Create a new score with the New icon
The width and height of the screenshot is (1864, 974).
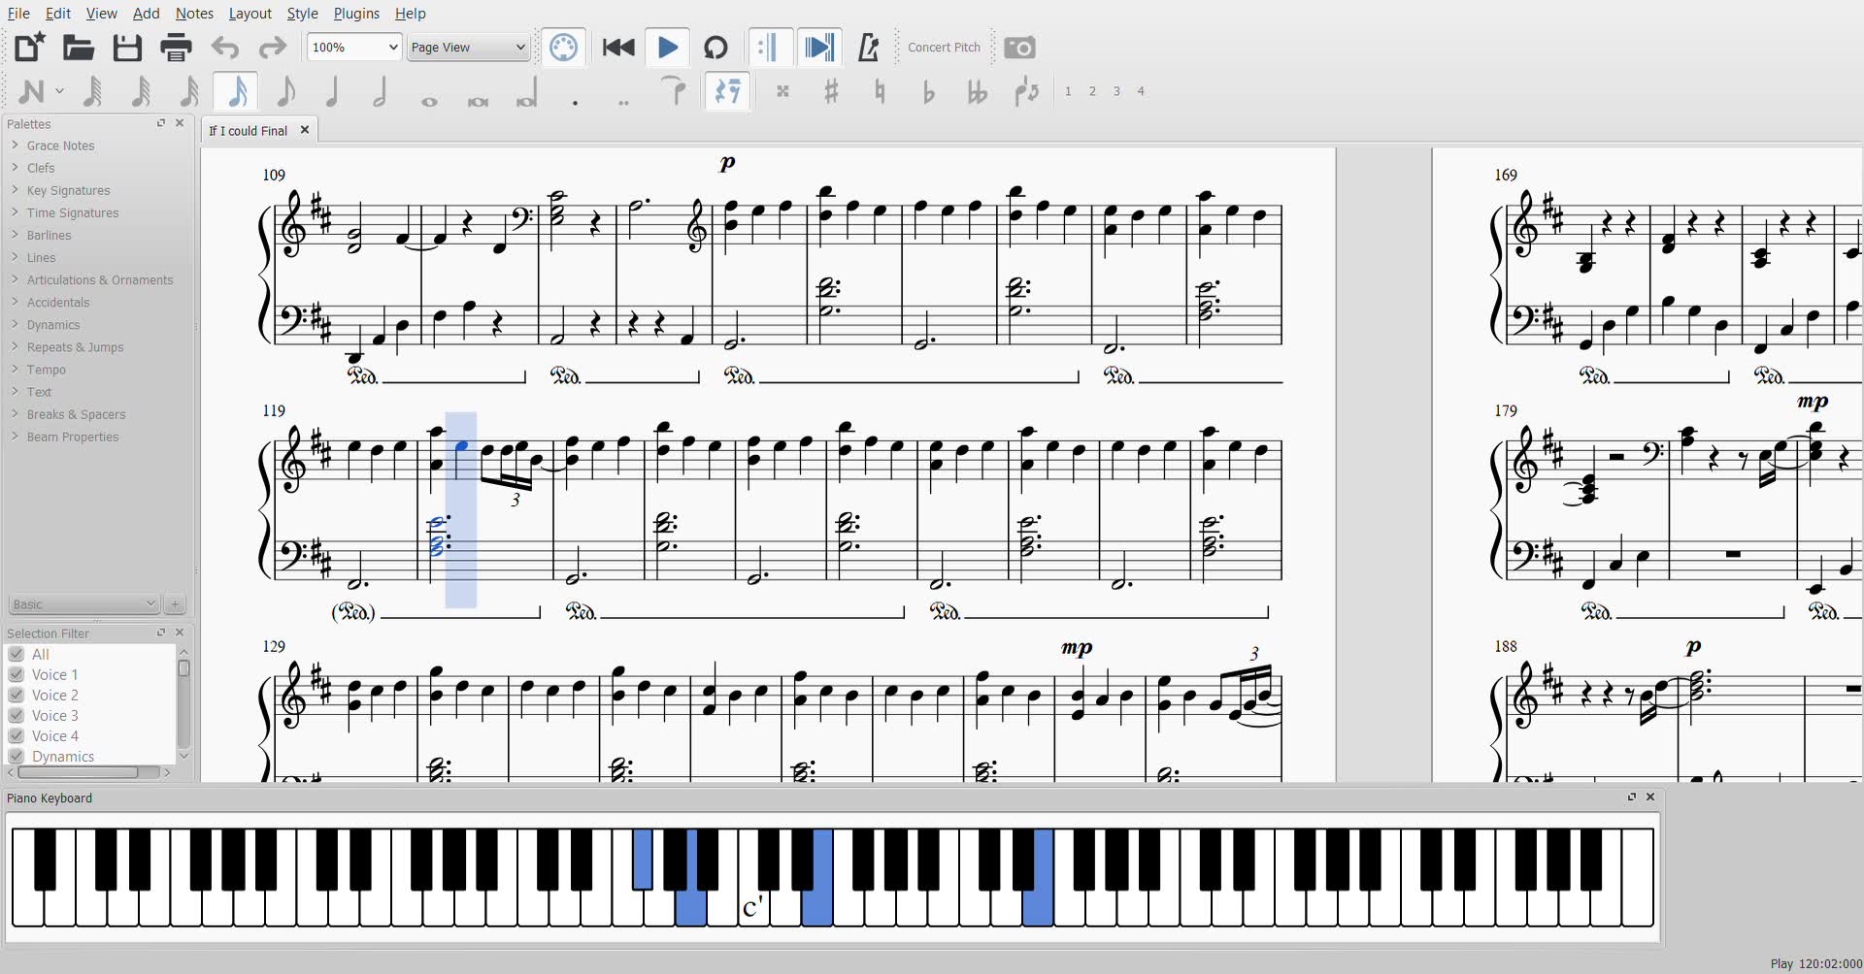(x=29, y=47)
